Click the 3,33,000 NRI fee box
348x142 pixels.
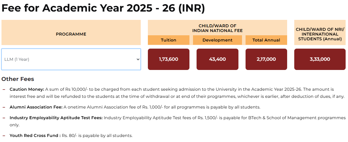pyautogui.click(x=320, y=59)
